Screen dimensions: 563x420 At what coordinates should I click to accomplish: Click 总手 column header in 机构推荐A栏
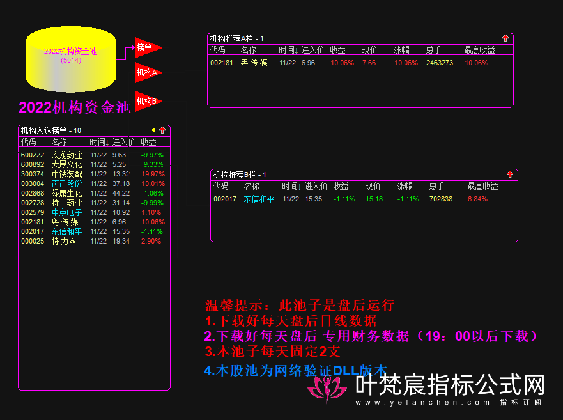point(434,51)
